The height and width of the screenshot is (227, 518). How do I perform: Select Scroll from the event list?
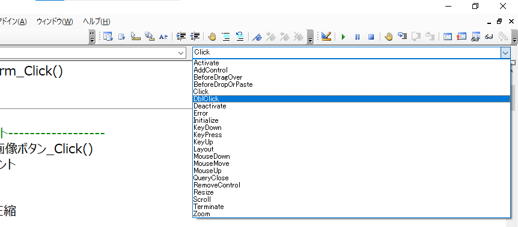click(352, 199)
